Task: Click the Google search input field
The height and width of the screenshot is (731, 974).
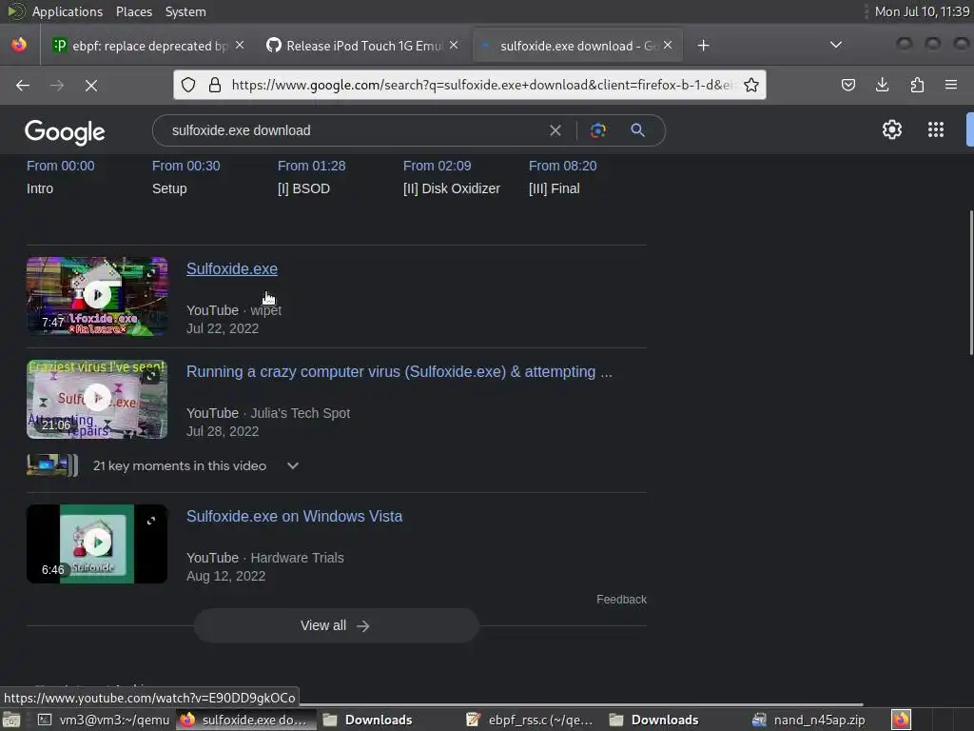Action: click(354, 130)
